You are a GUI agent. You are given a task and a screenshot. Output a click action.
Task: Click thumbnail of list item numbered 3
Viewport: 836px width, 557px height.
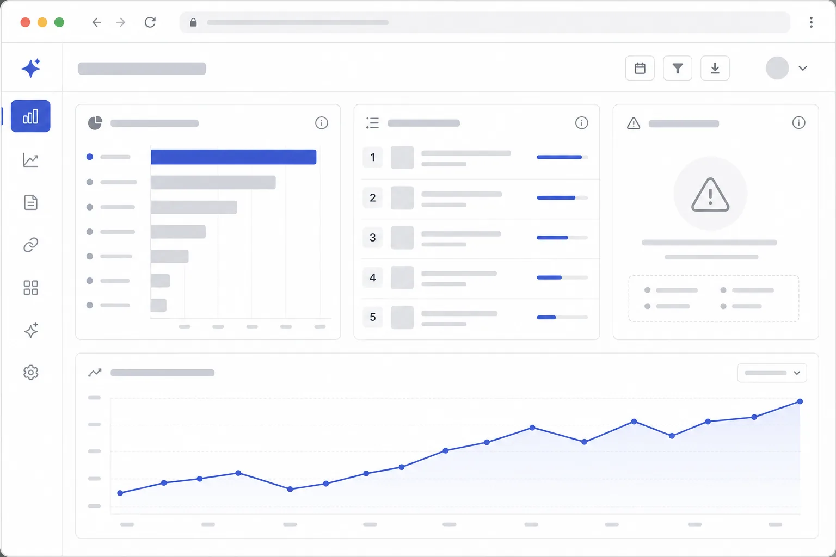pyautogui.click(x=402, y=238)
